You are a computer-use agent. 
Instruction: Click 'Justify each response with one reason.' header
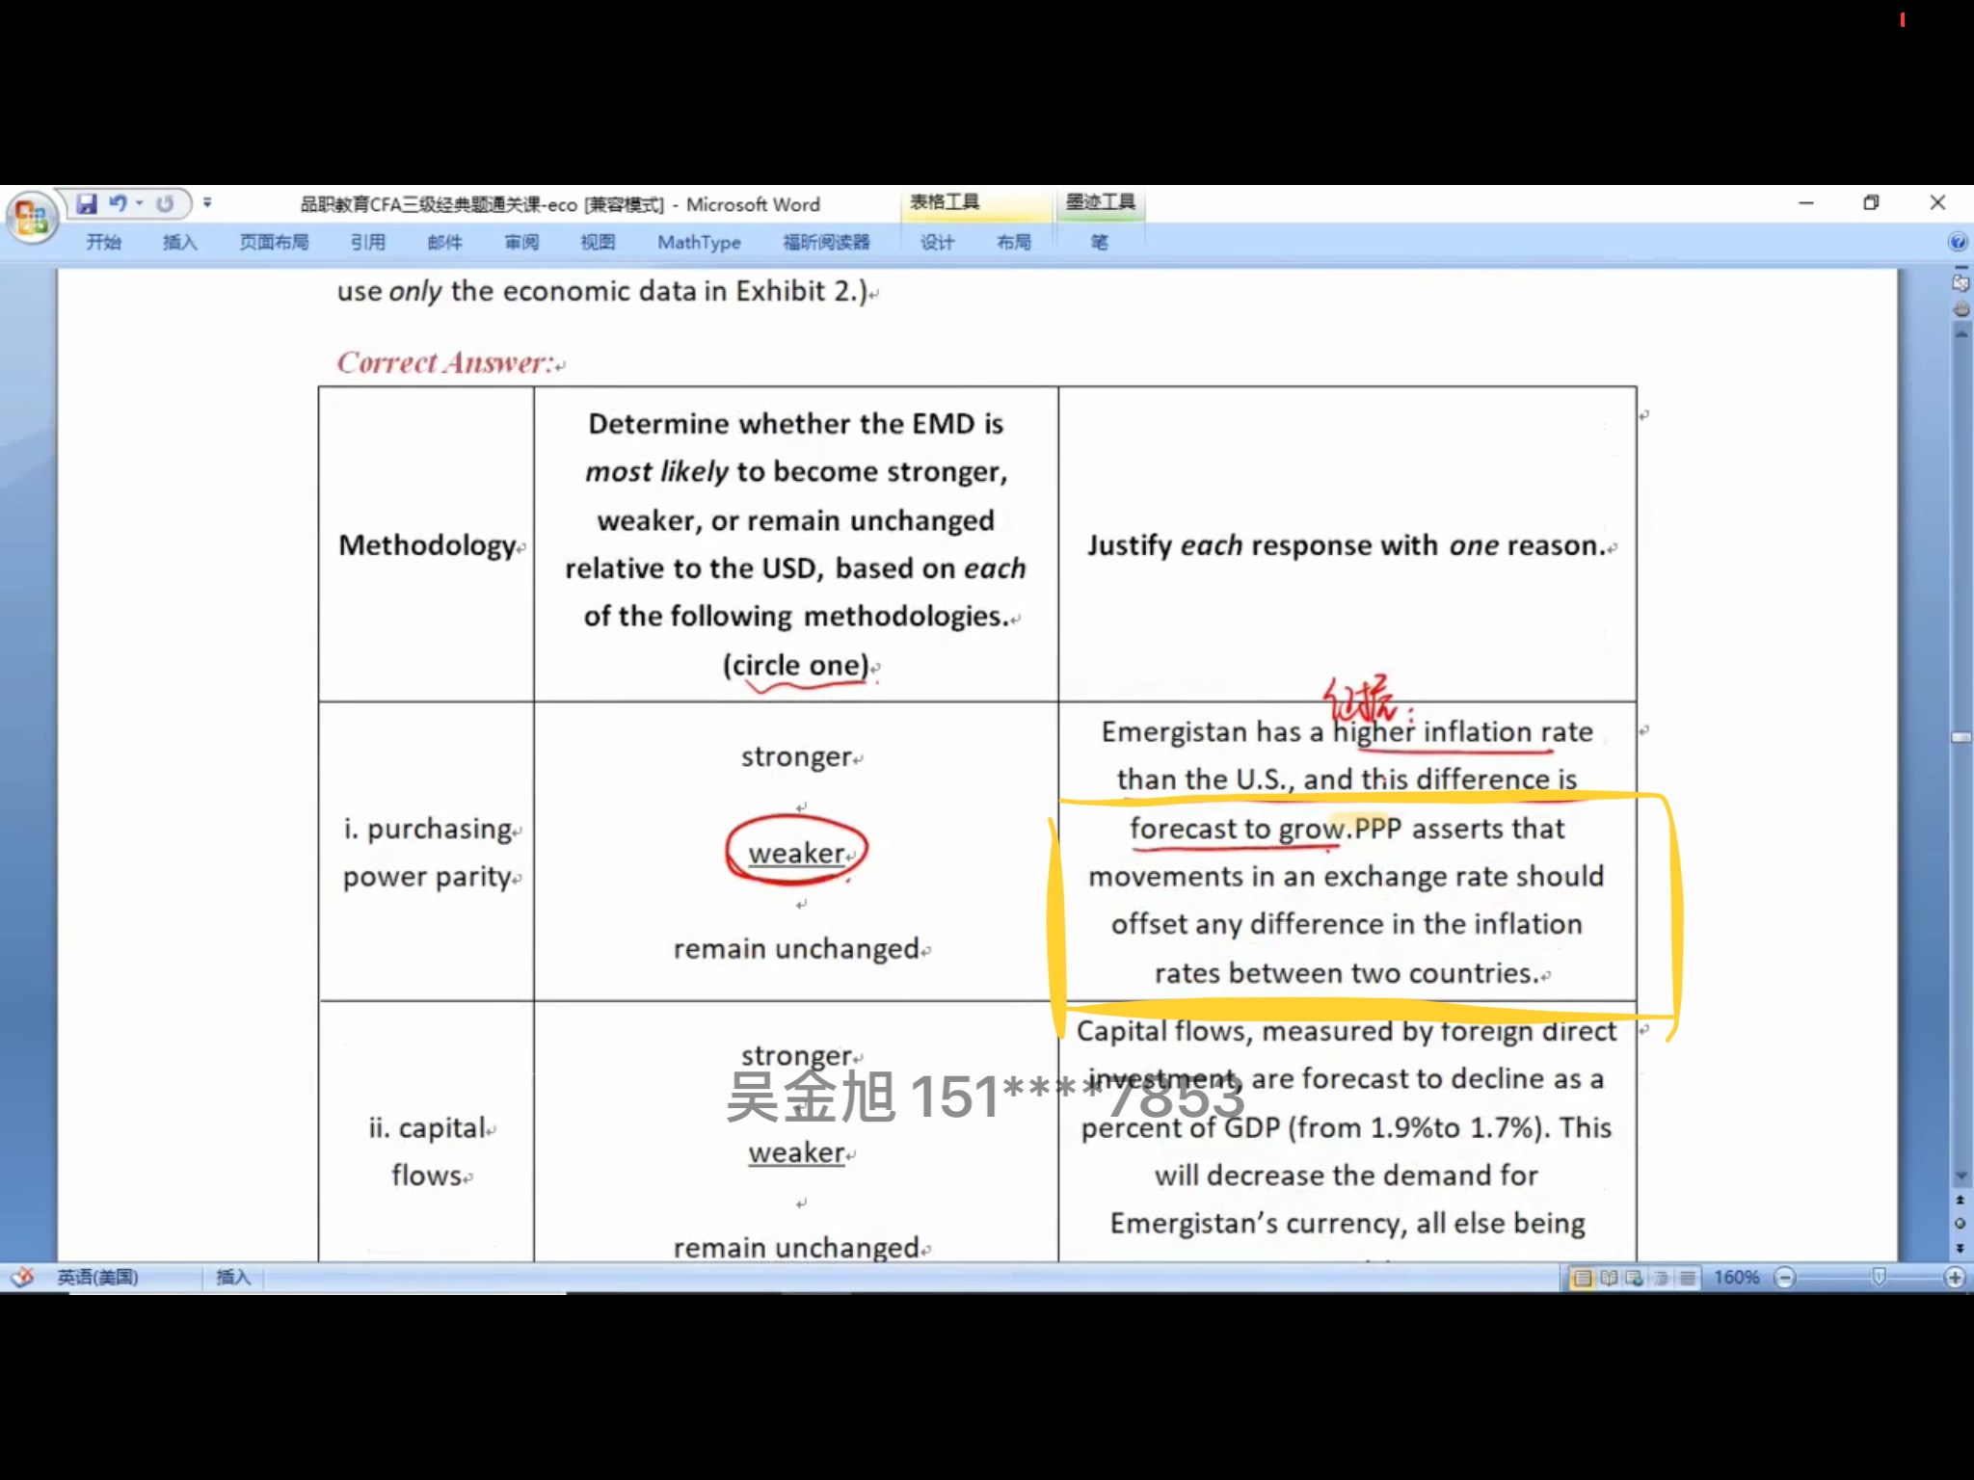[1347, 545]
